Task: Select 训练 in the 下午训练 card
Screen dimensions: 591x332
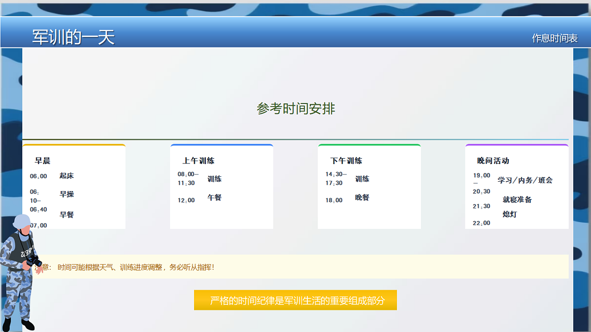Action: click(362, 179)
